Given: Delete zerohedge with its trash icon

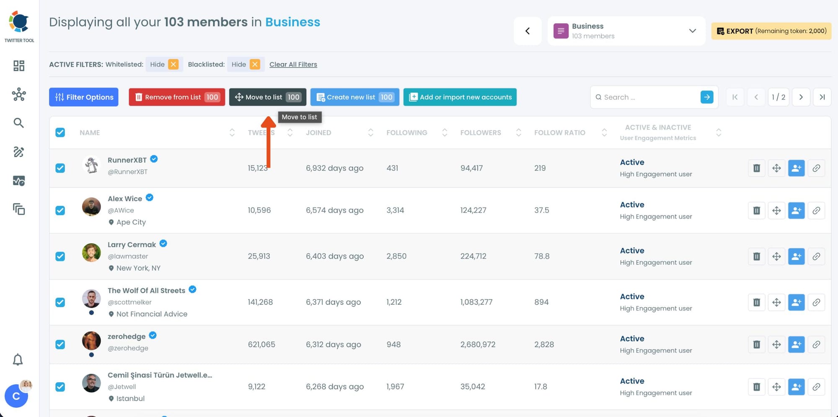Looking at the screenshot, I should (757, 344).
